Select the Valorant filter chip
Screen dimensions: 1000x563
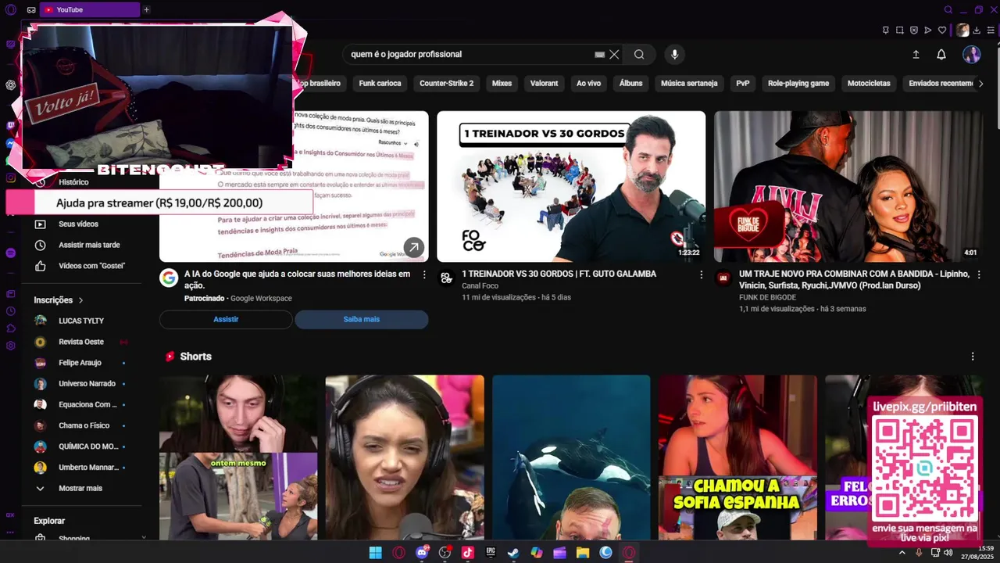(x=544, y=83)
